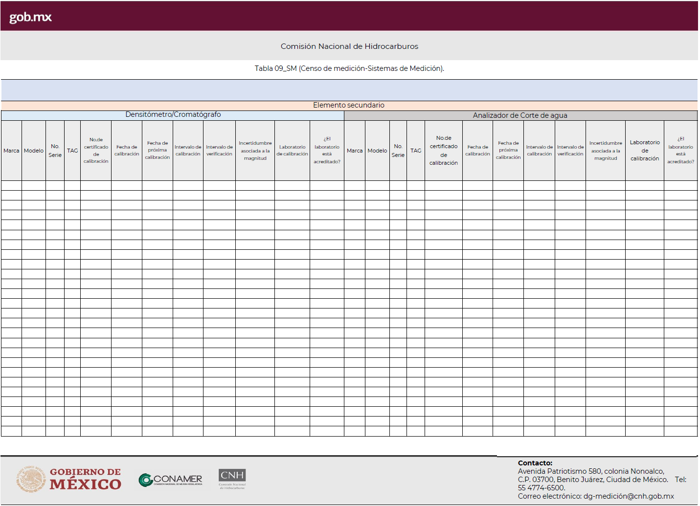Click the empty light blue band above the table

(x=349, y=90)
